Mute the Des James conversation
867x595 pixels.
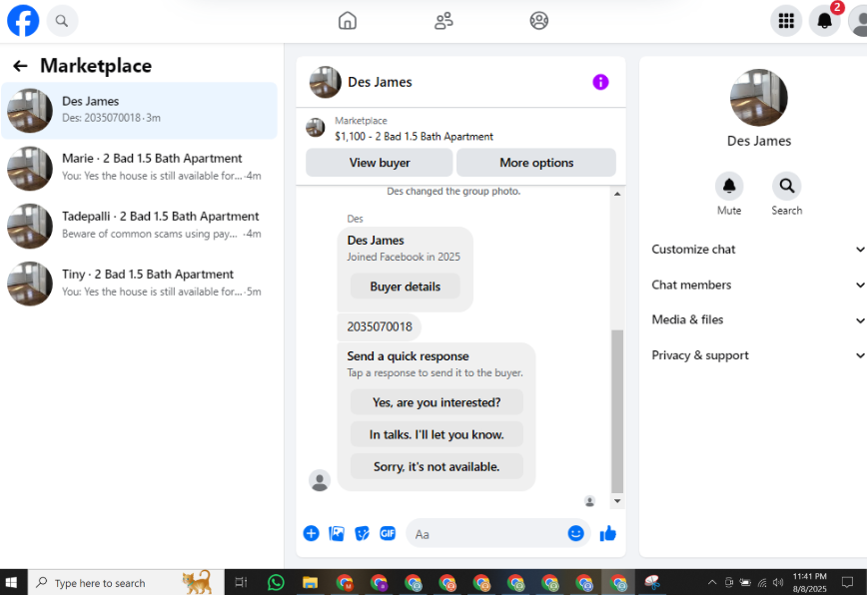point(729,186)
